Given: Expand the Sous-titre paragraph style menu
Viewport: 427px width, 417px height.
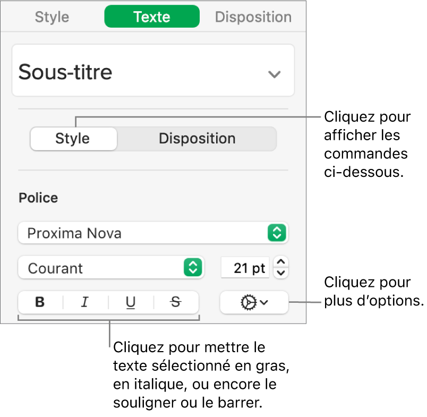Looking at the screenshot, I should [274, 74].
